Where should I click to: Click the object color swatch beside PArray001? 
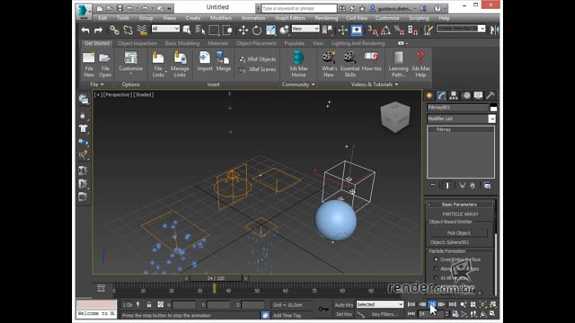(x=493, y=108)
